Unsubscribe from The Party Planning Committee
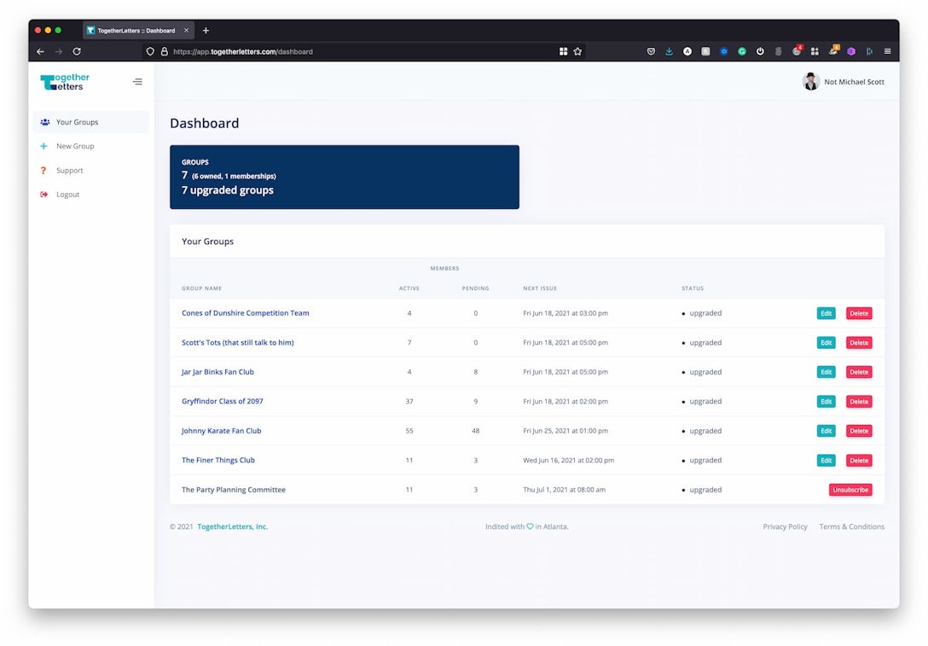 (850, 490)
